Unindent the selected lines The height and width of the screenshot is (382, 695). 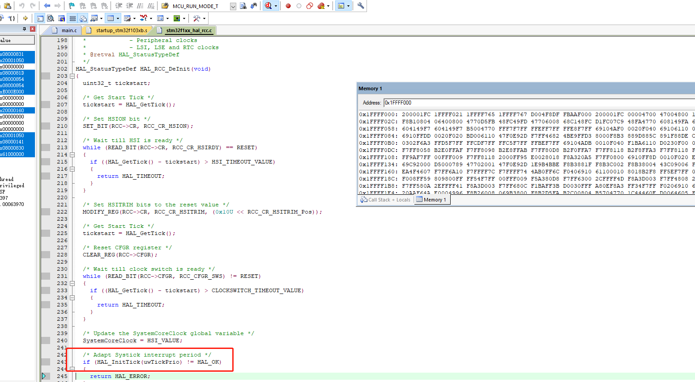129,6
